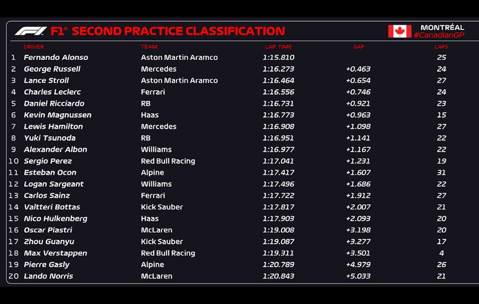Select Lando Norris in last position

[x=48, y=276]
